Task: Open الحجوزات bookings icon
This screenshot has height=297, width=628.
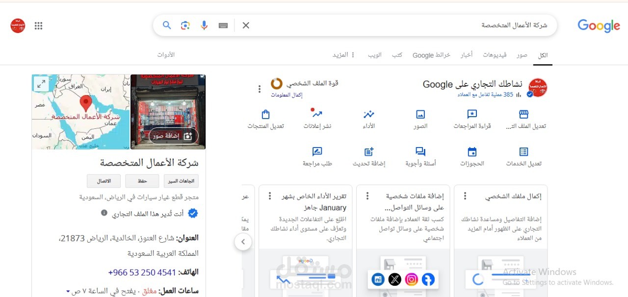Action: 472,152
